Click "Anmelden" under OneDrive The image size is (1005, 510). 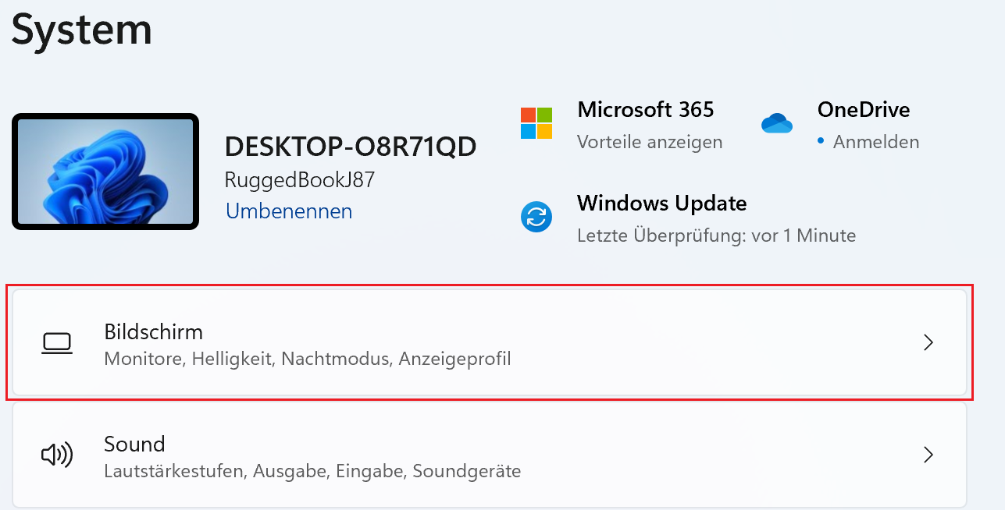(875, 142)
